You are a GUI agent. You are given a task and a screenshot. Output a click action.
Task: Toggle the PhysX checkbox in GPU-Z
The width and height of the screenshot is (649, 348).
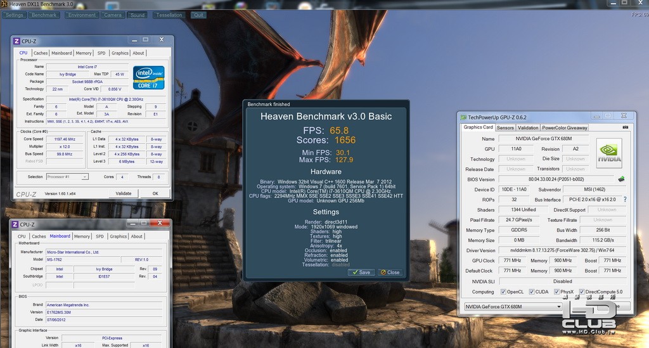pos(556,292)
